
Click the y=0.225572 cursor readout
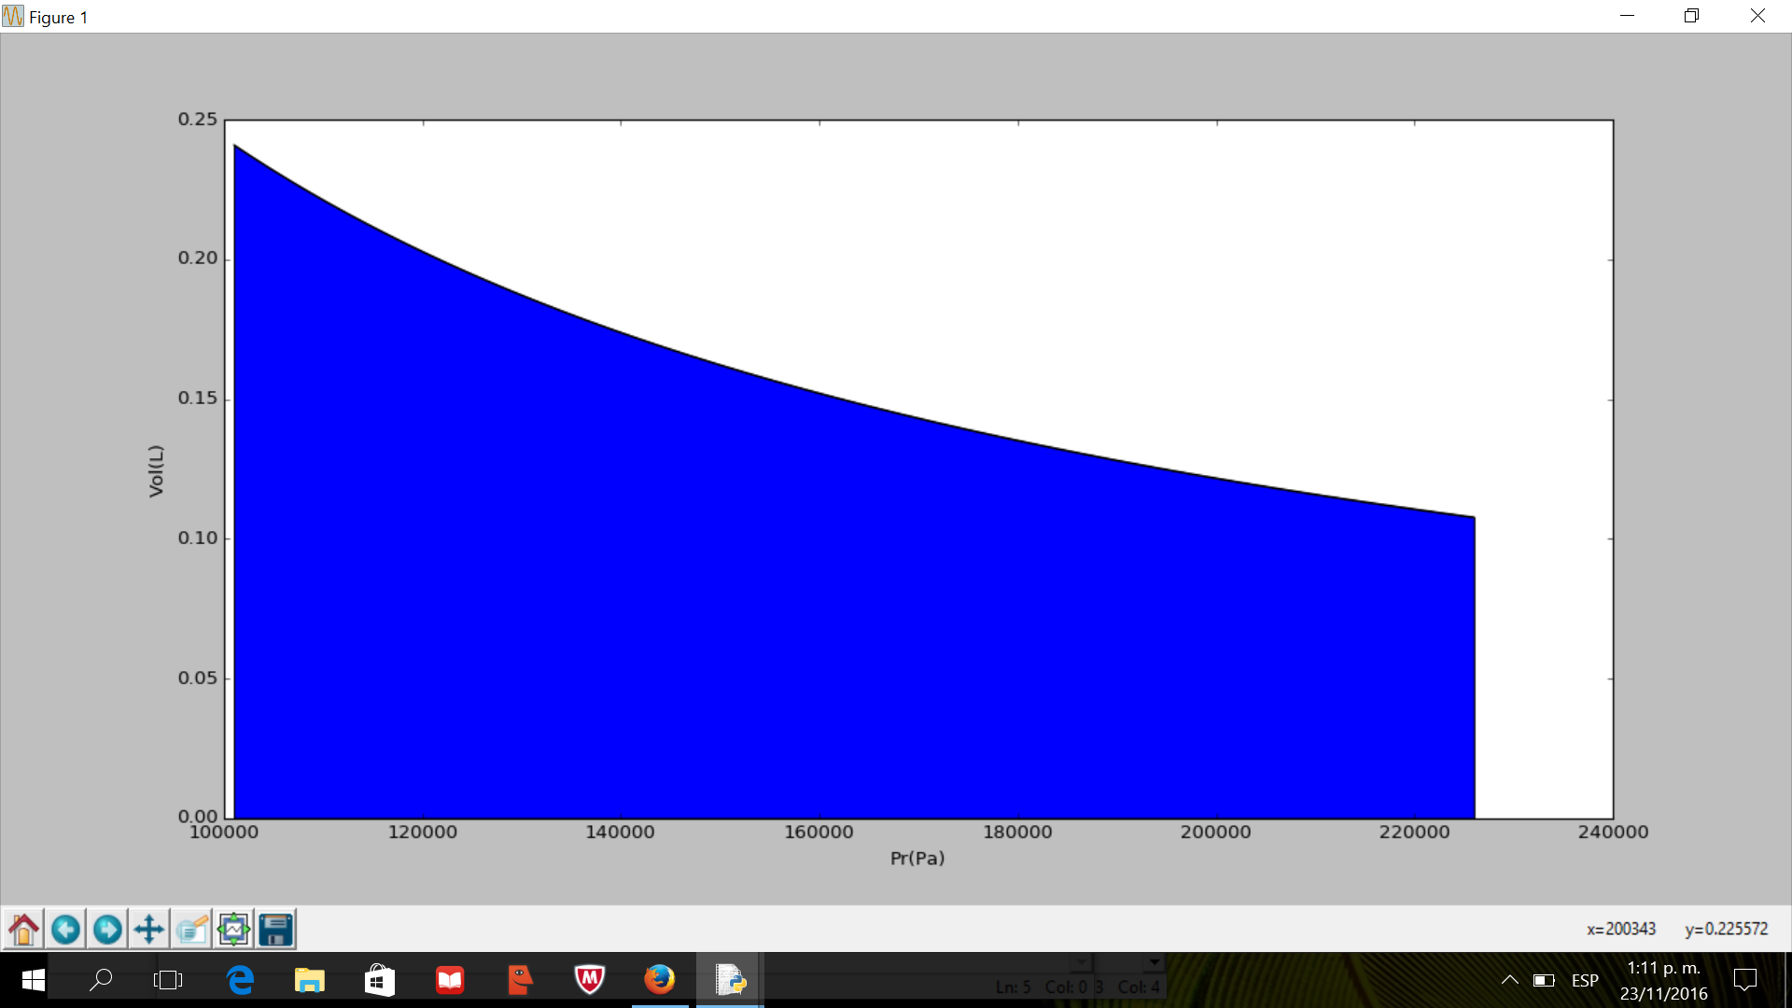(x=1727, y=929)
